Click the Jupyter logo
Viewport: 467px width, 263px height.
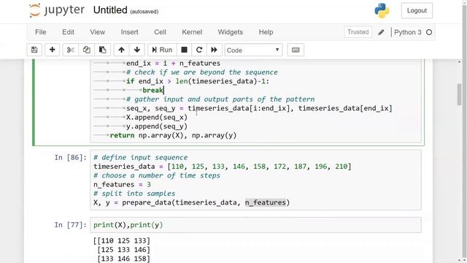[x=57, y=10]
